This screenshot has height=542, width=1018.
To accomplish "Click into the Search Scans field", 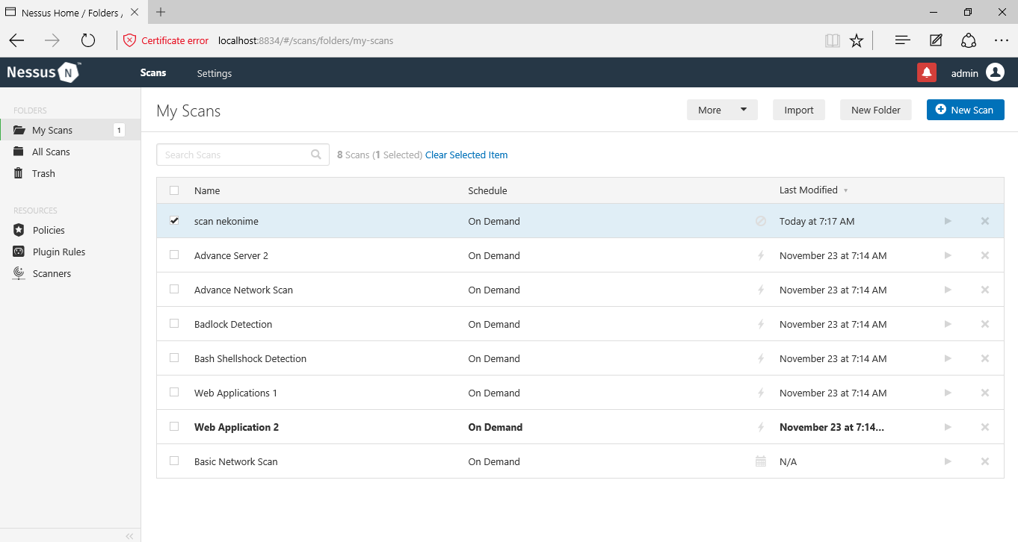I will (235, 155).
